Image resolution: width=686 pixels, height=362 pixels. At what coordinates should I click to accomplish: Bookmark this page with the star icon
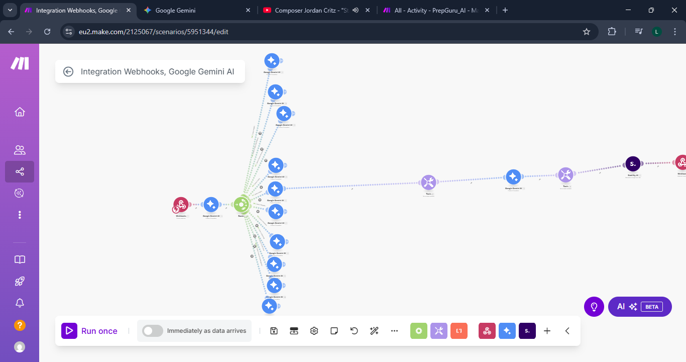pos(587,32)
